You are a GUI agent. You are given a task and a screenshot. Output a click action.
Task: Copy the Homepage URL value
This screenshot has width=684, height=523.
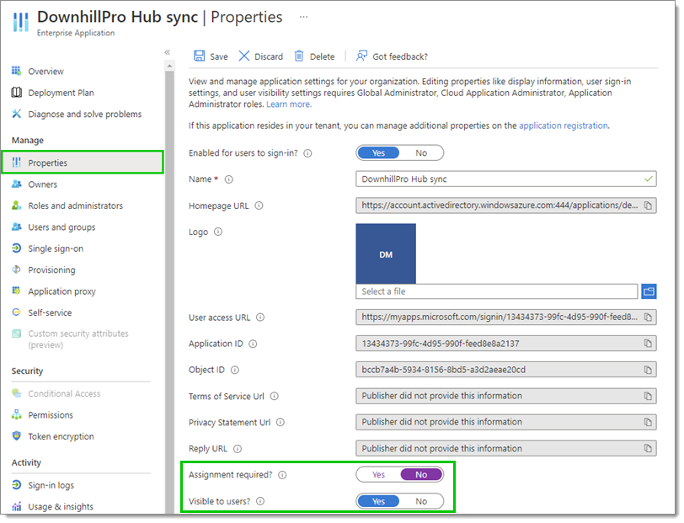pos(648,205)
